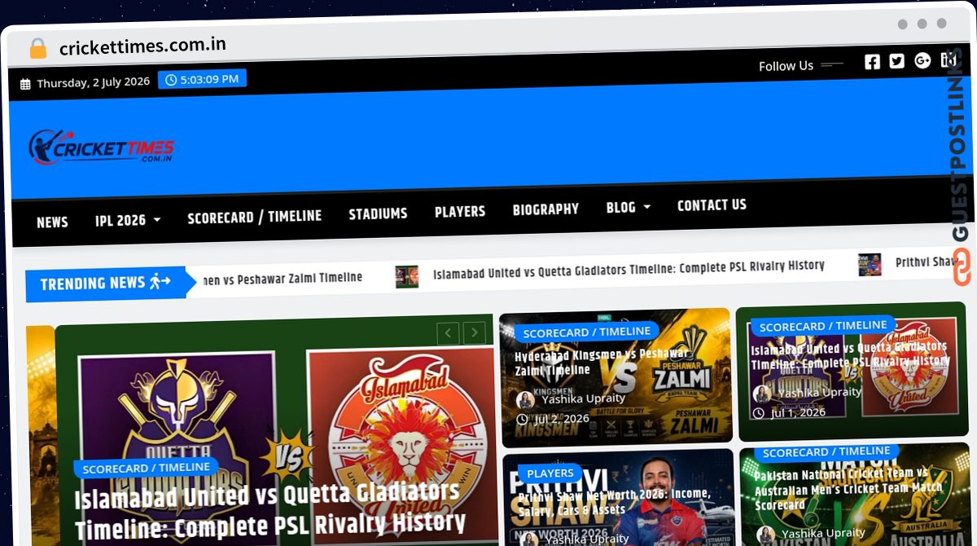The height and width of the screenshot is (546, 977).
Task: Open the Players menu item
Action: pyautogui.click(x=459, y=211)
